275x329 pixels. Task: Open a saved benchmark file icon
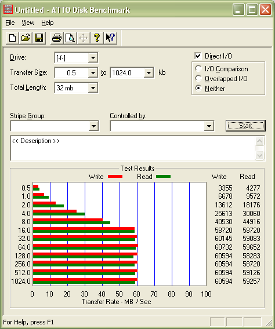(26, 38)
